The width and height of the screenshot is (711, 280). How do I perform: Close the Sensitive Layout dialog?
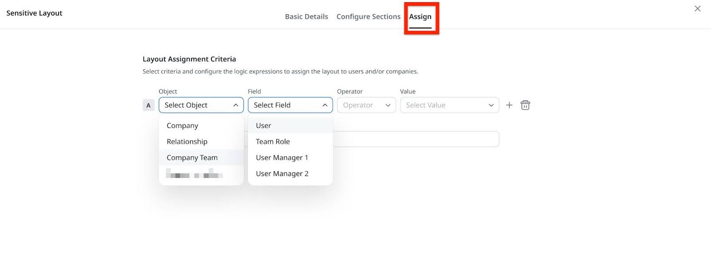[x=698, y=8]
